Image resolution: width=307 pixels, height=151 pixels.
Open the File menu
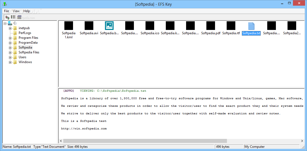[6, 11]
